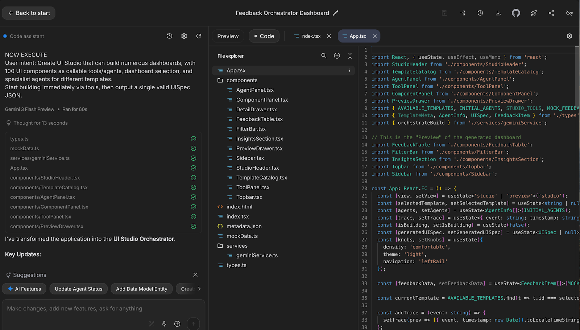Open Code assistant settings gear
The height and width of the screenshot is (330, 580).
(x=184, y=36)
